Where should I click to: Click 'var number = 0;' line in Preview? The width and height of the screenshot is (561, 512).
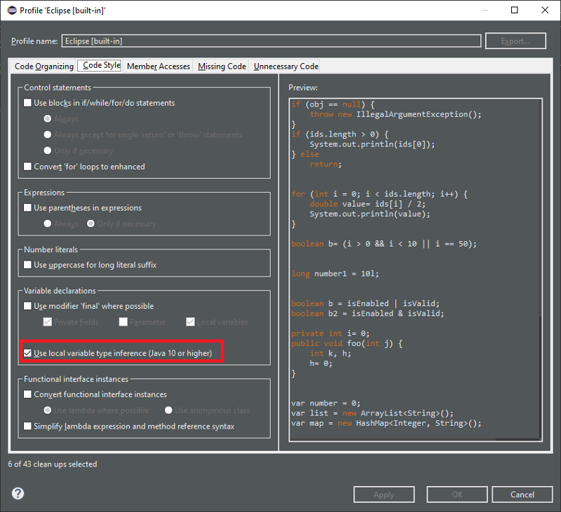pyautogui.click(x=325, y=403)
